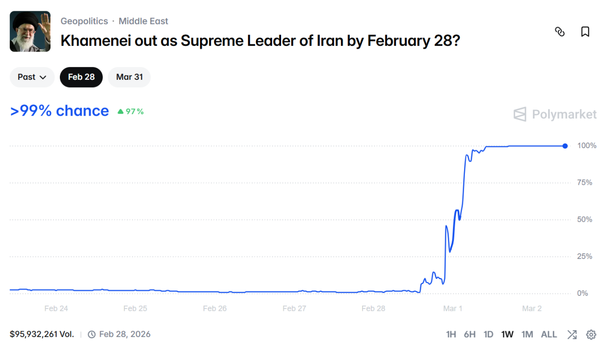
Task: Show ALL time range
Action: [x=549, y=334]
